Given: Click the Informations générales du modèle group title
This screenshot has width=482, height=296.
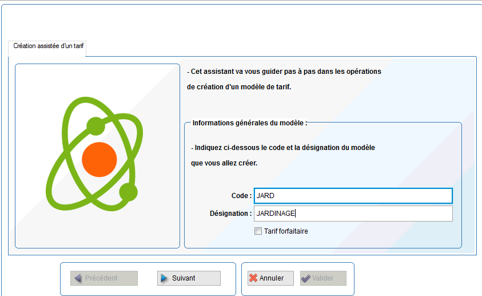Looking at the screenshot, I should [x=250, y=123].
